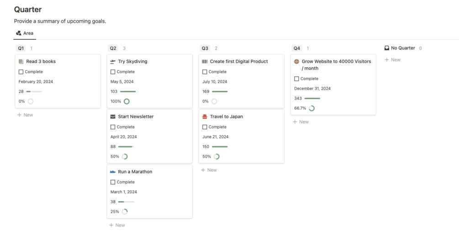
Task: Add a New item under No Quarter
Action: (393, 60)
